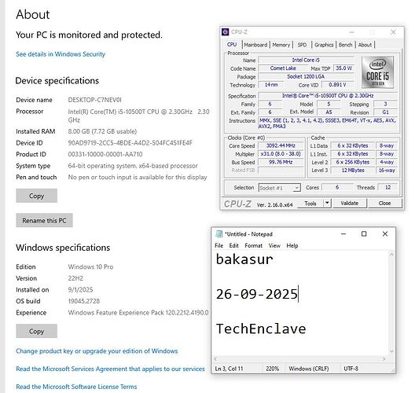Switch to the SPD tab

(x=302, y=45)
